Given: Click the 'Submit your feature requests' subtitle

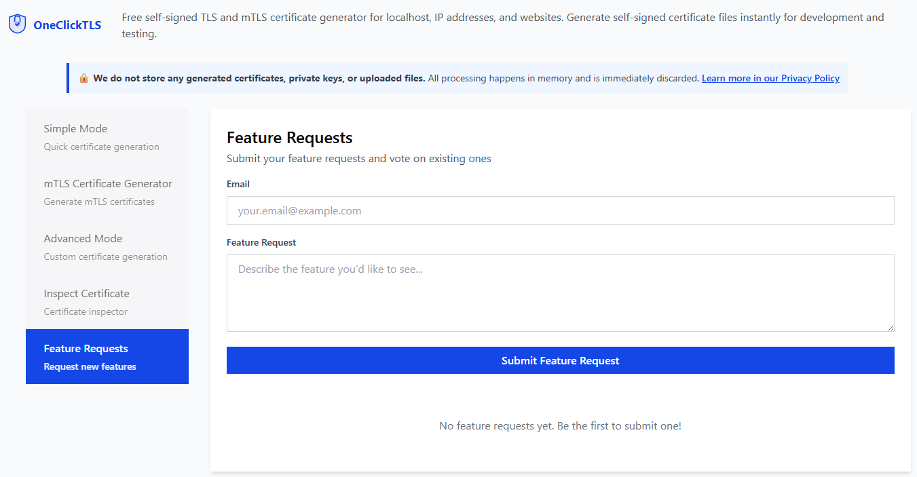Looking at the screenshot, I should (358, 158).
